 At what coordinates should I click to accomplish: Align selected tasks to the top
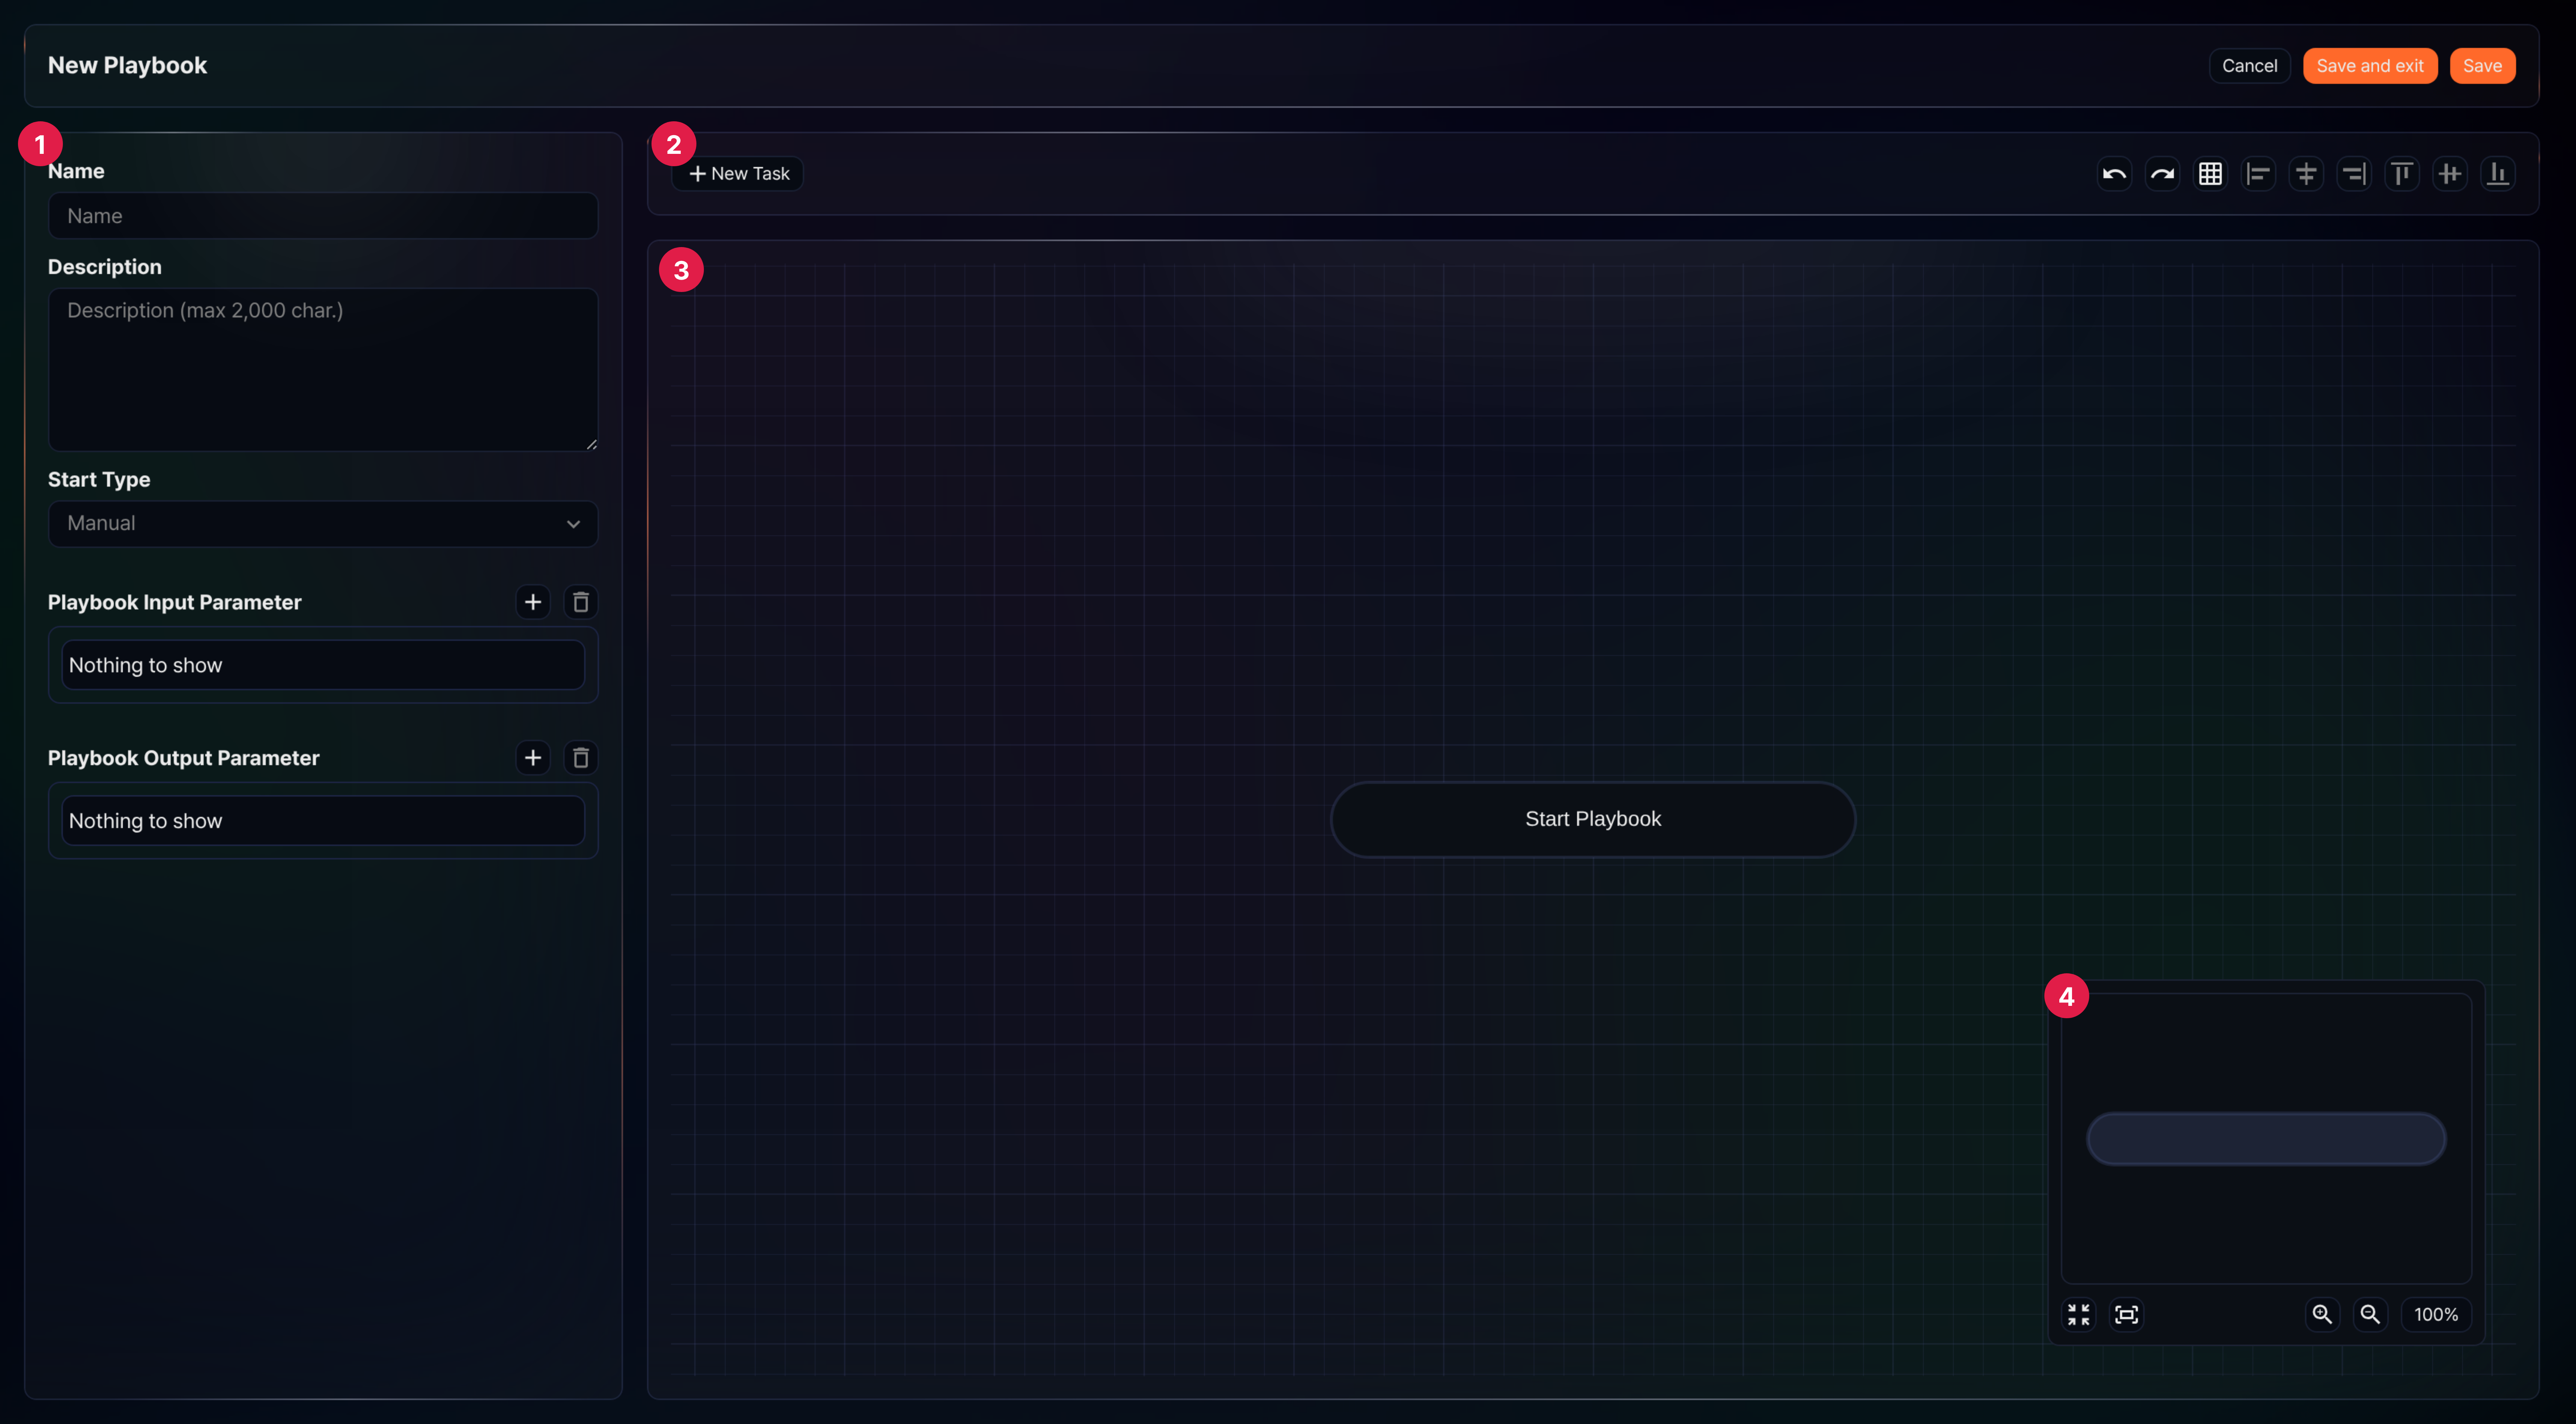pyautogui.click(x=2402, y=174)
